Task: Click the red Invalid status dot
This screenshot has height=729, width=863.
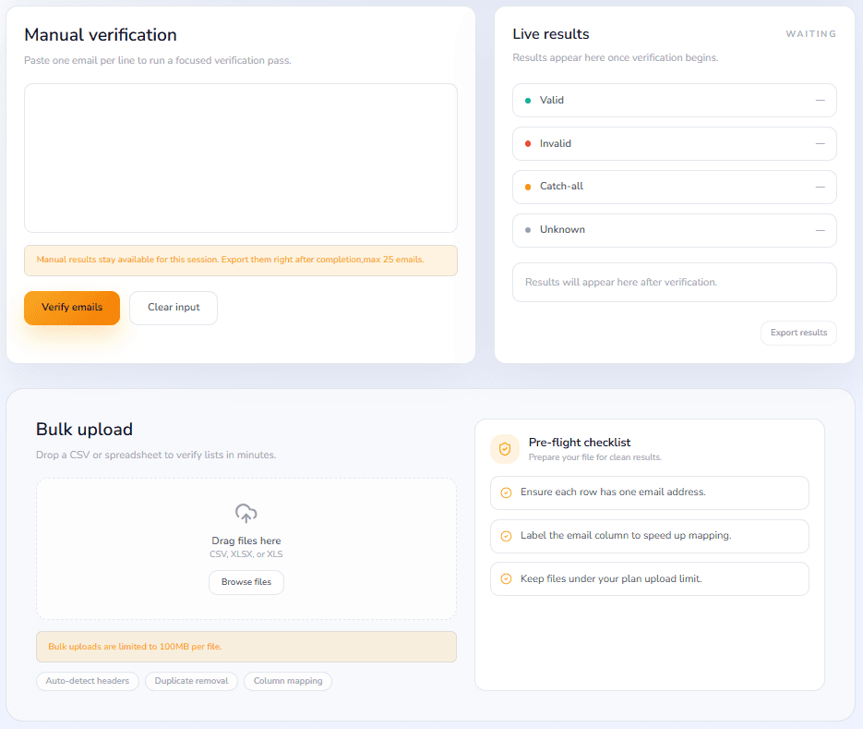Action: point(527,143)
